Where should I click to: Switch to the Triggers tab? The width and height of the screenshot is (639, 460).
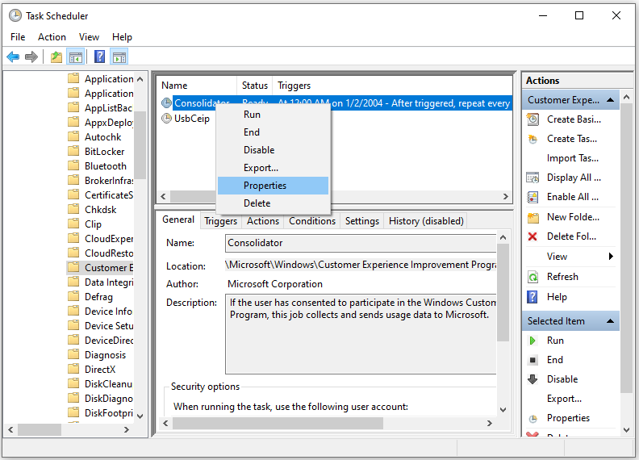tap(220, 221)
